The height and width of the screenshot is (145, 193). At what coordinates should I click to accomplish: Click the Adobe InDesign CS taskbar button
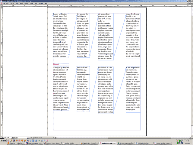[x=107, y=143]
